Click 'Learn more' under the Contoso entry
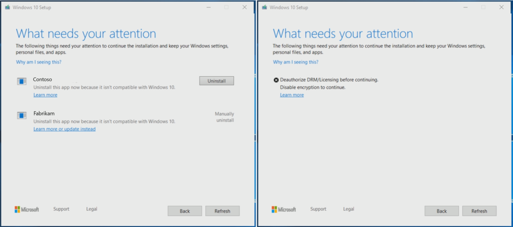Image resolution: width=513 pixels, height=227 pixels. [x=45, y=95]
